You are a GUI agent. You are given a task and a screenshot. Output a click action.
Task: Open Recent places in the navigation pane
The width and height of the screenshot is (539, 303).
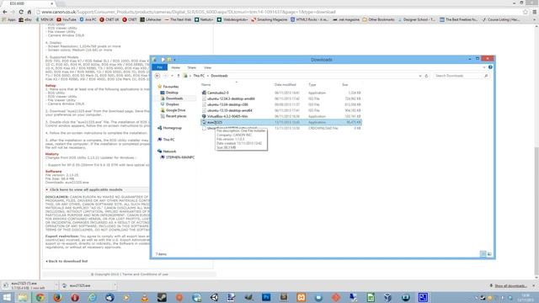point(176,116)
